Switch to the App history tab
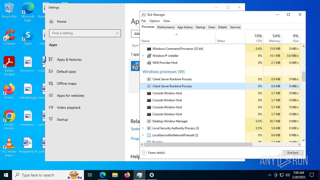The height and width of the screenshot is (180, 320). (185, 27)
